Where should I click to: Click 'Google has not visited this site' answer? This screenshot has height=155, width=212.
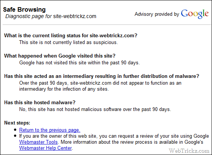point(80,63)
